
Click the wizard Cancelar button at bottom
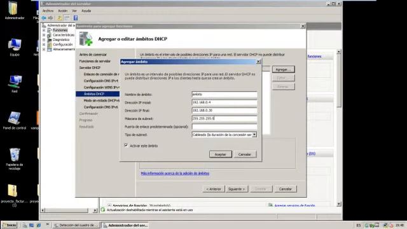pos(286,189)
